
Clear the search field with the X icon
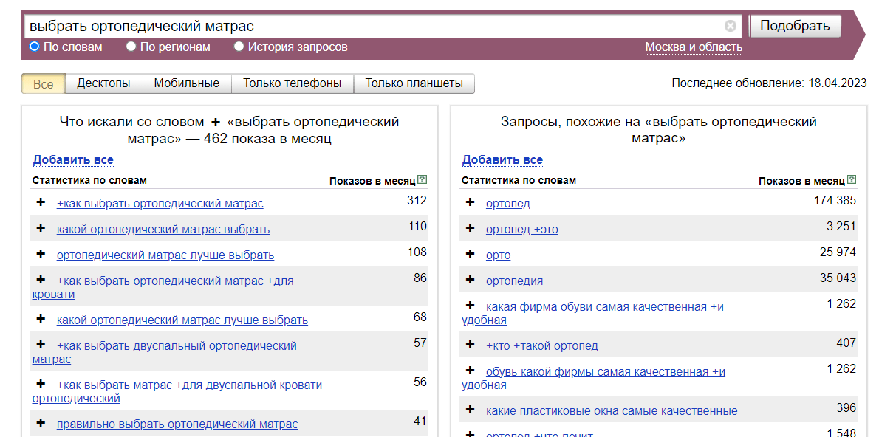coord(730,26)
